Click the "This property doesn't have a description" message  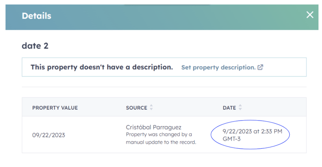[102, 67]
